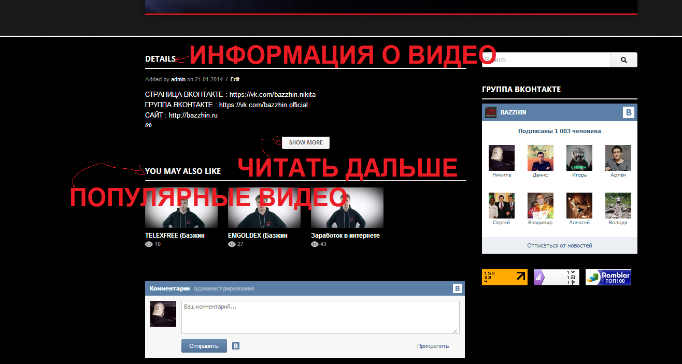
Task: Click DETAILS section heading
Action: pyautogui.click(x=161, y=59)
